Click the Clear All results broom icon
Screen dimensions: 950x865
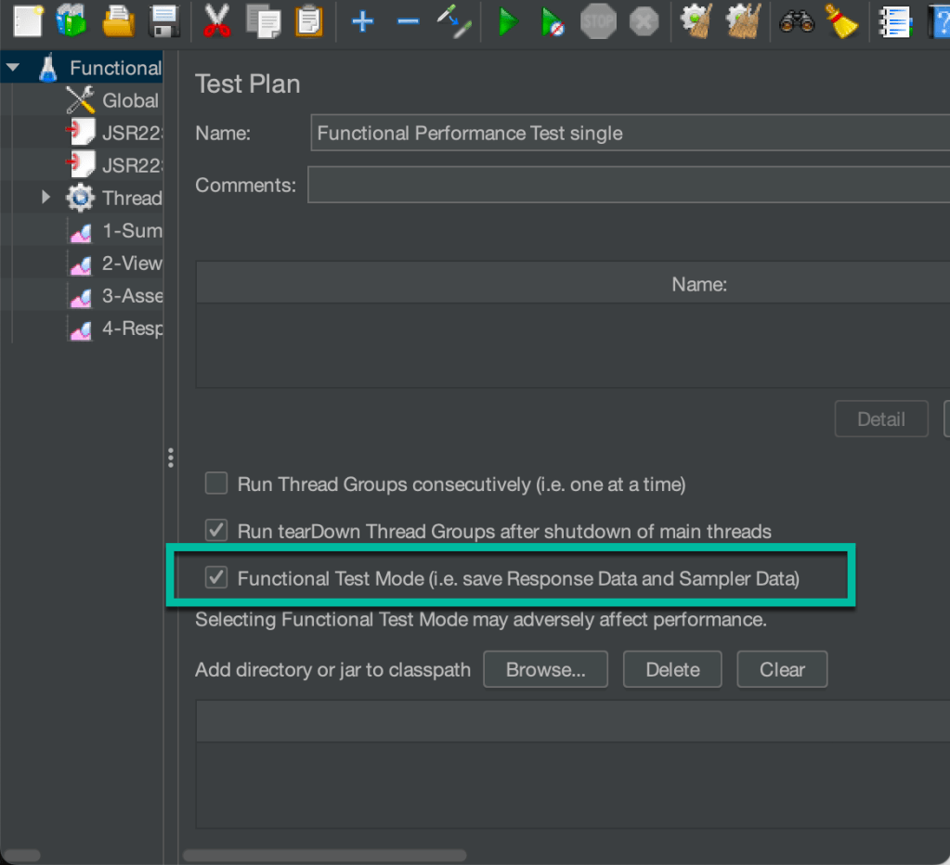pos(743,21)
